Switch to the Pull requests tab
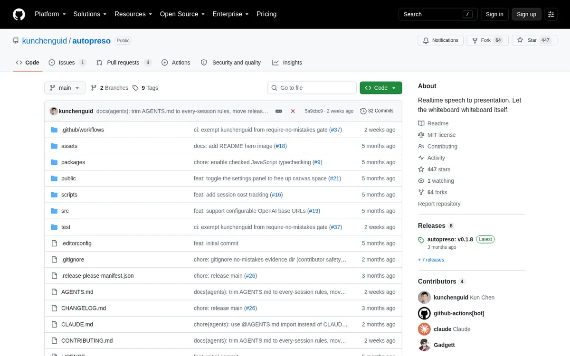This screenshot has height=356, width=570. [123, 63]
